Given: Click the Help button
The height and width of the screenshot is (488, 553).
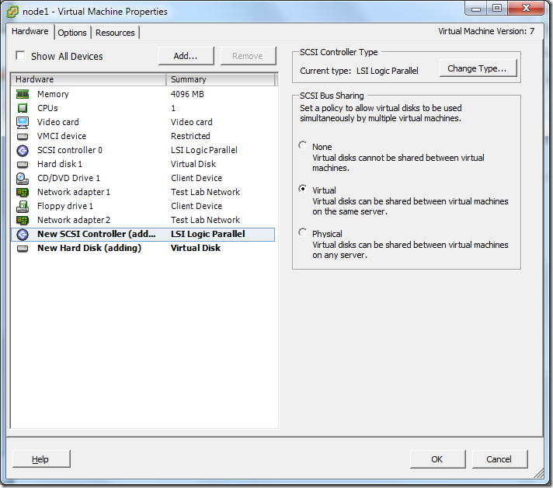Looking at the screenshot, I should pos(41,458).
